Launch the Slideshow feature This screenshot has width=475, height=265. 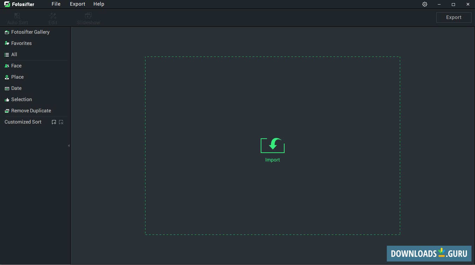click(x=88, y=18)
